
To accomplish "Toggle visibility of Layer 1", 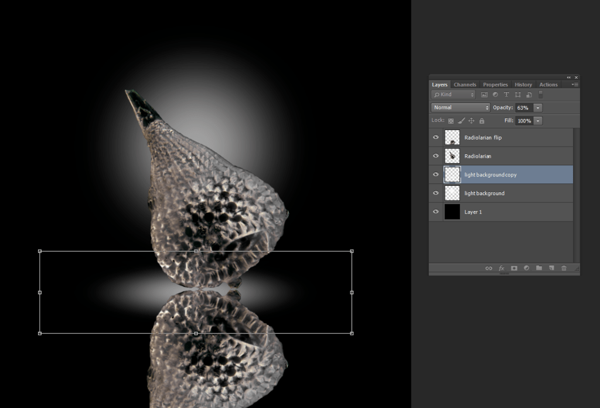I will coord(435,212).
